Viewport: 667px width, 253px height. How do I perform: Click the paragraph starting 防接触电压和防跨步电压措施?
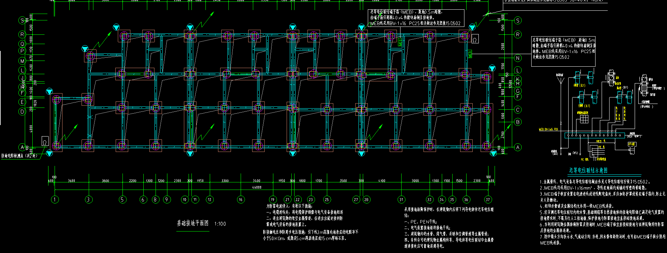click(310, 235)
